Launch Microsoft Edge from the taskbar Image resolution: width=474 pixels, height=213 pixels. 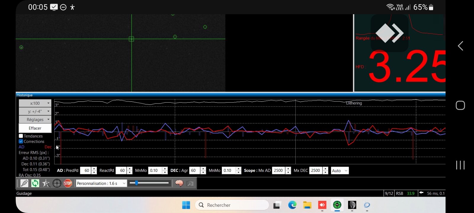pos(292,205)
